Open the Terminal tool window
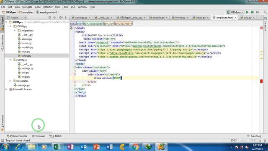Image resolution: width=268 pixels, height=151 pixels. 38,136
